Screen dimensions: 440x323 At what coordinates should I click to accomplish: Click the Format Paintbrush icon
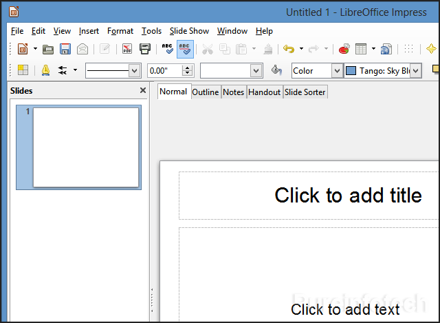(268, 49)
